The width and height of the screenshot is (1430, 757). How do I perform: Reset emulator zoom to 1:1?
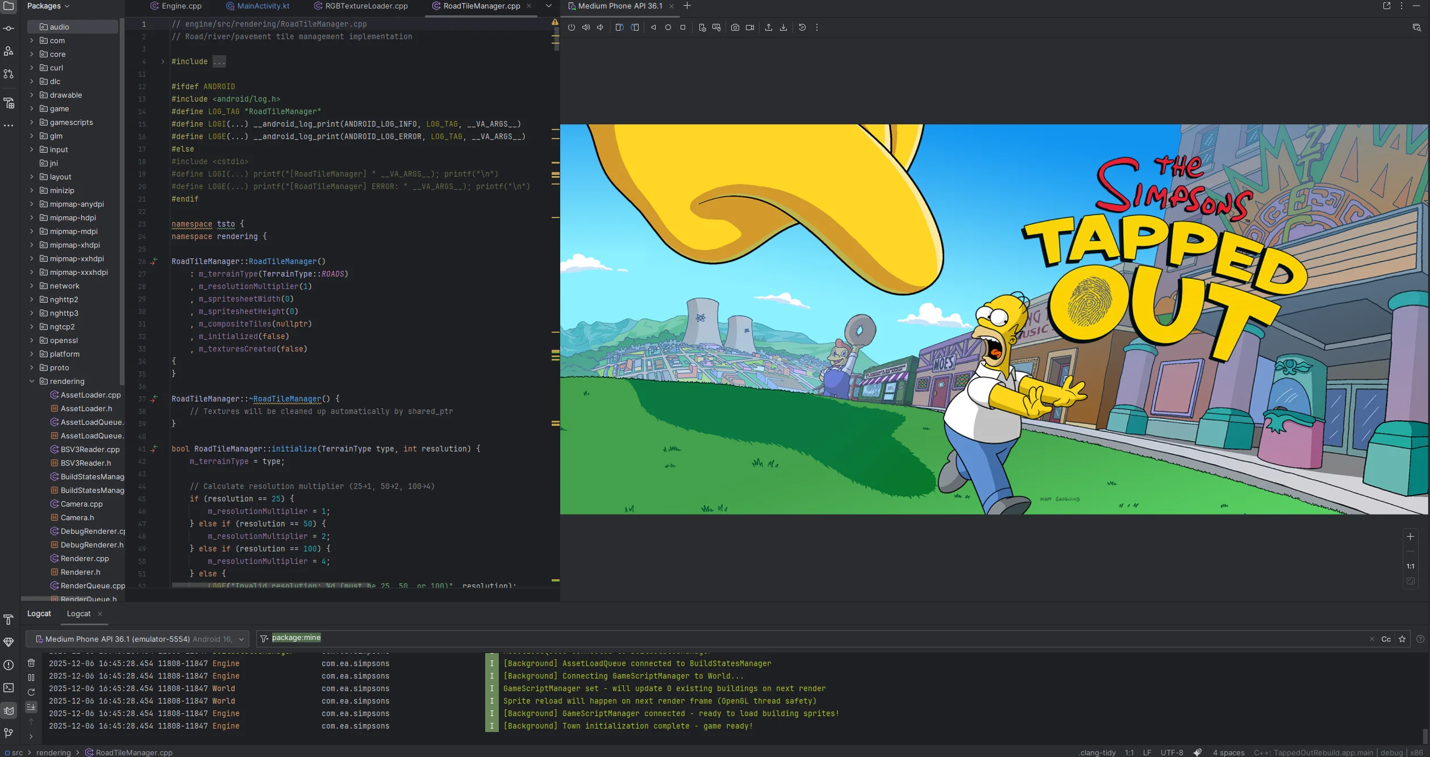point(1410,566)
